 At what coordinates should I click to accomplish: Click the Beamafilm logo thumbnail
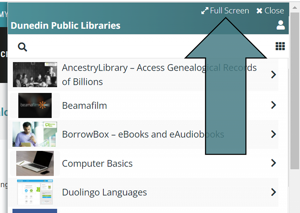[35, 105]
